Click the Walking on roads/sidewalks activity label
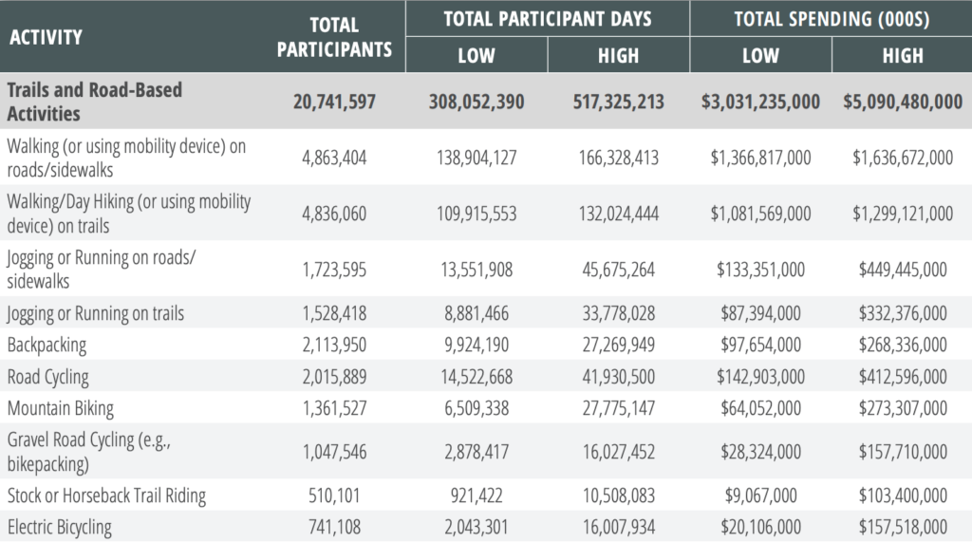 click(x=126, y=158)
